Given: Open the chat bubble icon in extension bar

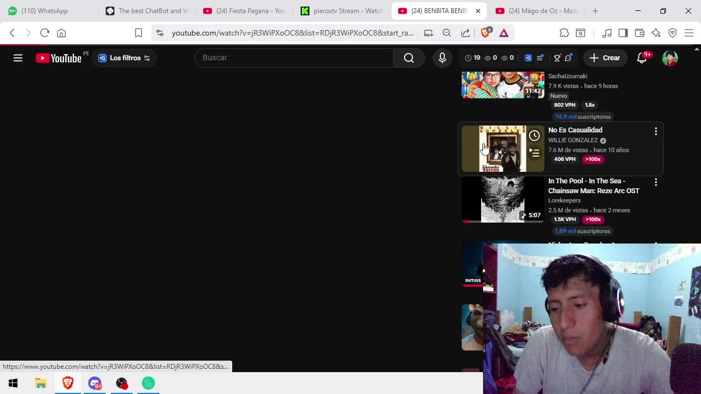Looking at the screenshot, I should pos(568,58).
